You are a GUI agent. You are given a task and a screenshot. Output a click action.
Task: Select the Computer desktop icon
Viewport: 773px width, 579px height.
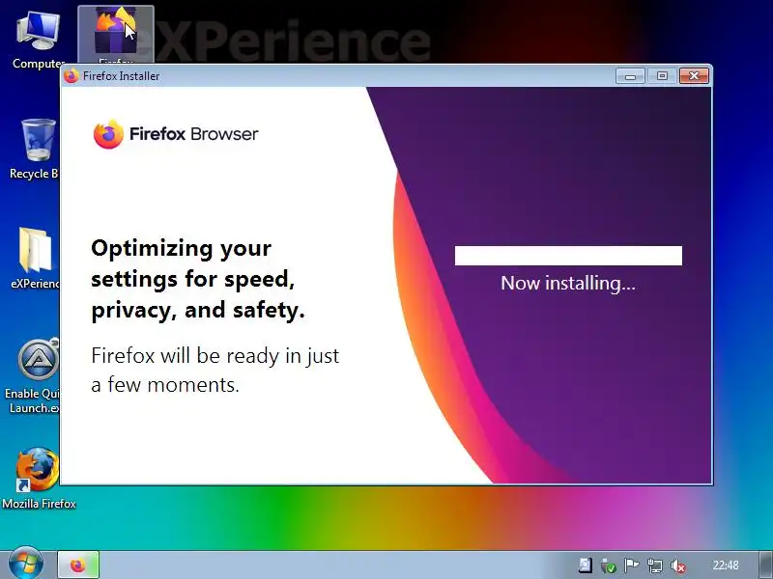click(38, 40)
